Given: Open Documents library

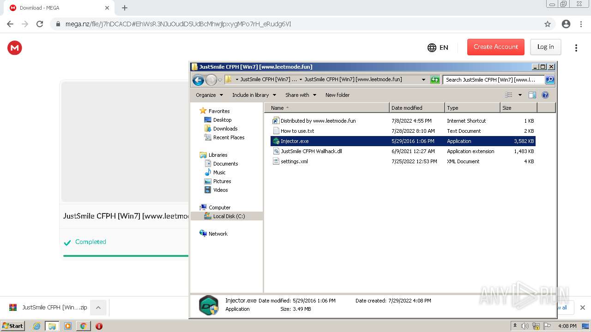Looking at the screenshot, I should coord(221,164).
